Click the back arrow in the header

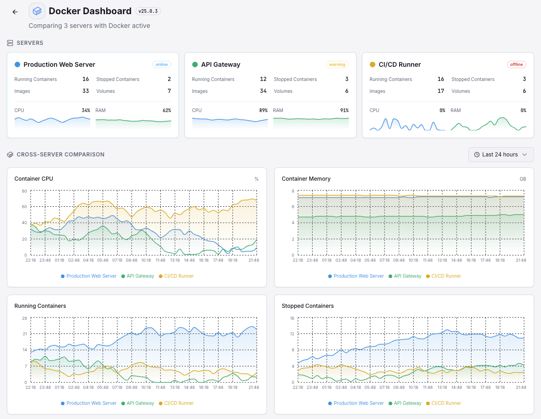(x=15, y=11)
